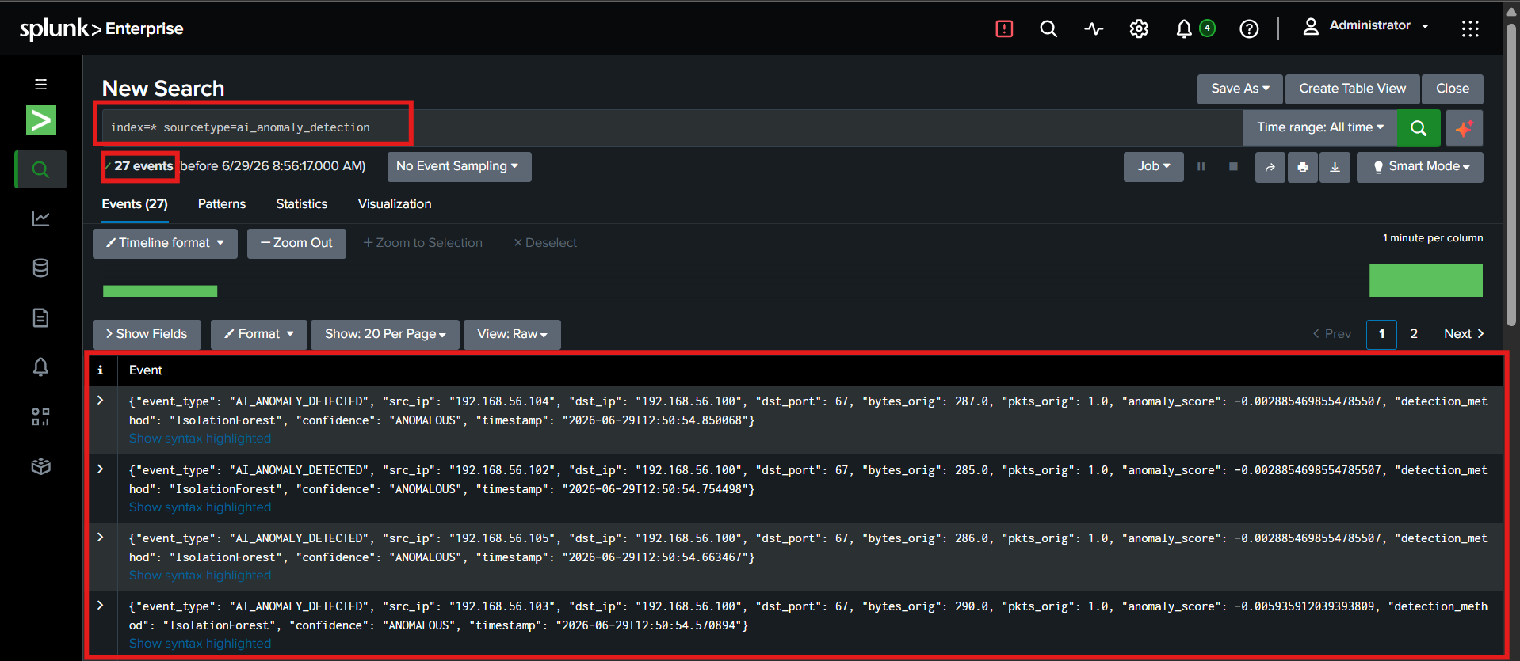This screenshot has width=1520, height=661.
Task: Open the sidebar analytics chart icon
Action: [x=41, y=218]
